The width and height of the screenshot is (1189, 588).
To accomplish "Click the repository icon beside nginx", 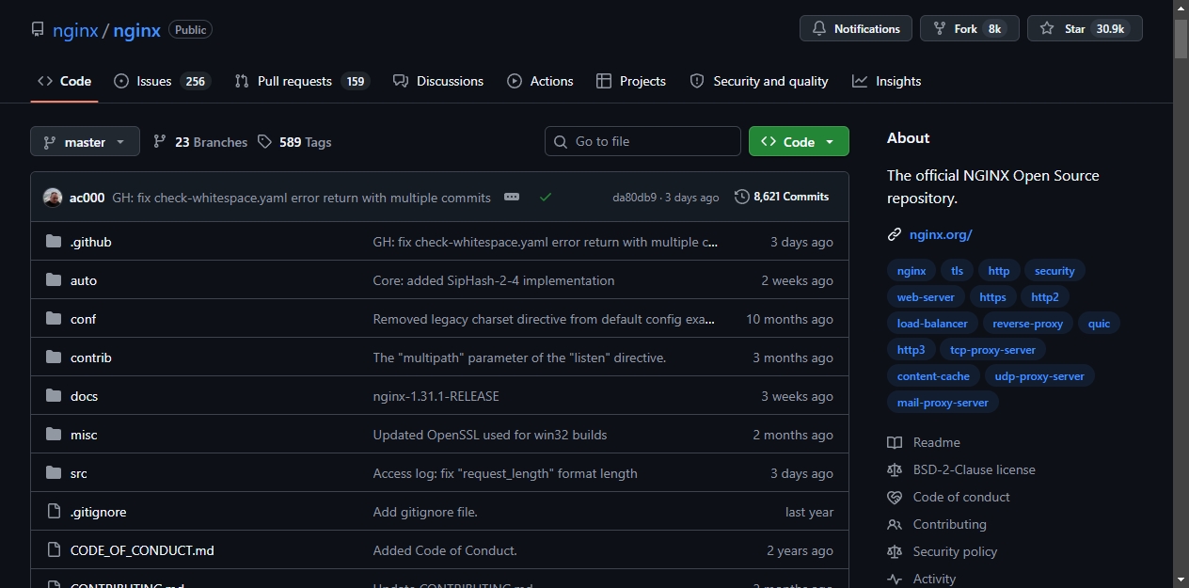I will (x=38, y=29).
